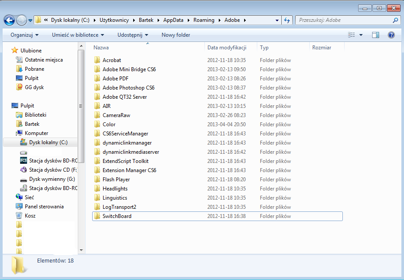Expand the arrow between AppData and Roaming
This screenshot has width=404, height=280.
(188, 20)
